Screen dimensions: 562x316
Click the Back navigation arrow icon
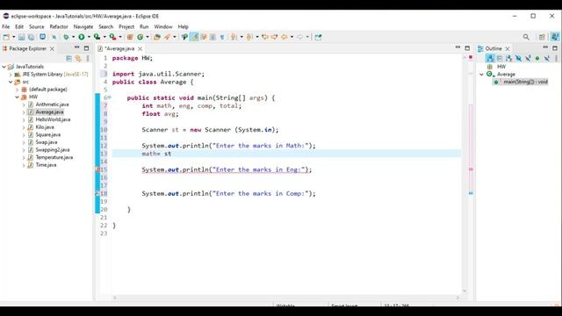coord(285,37)
